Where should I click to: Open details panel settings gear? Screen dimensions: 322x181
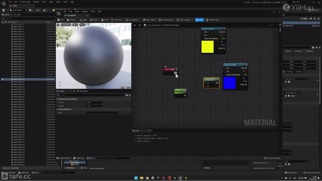click(130, 95)
